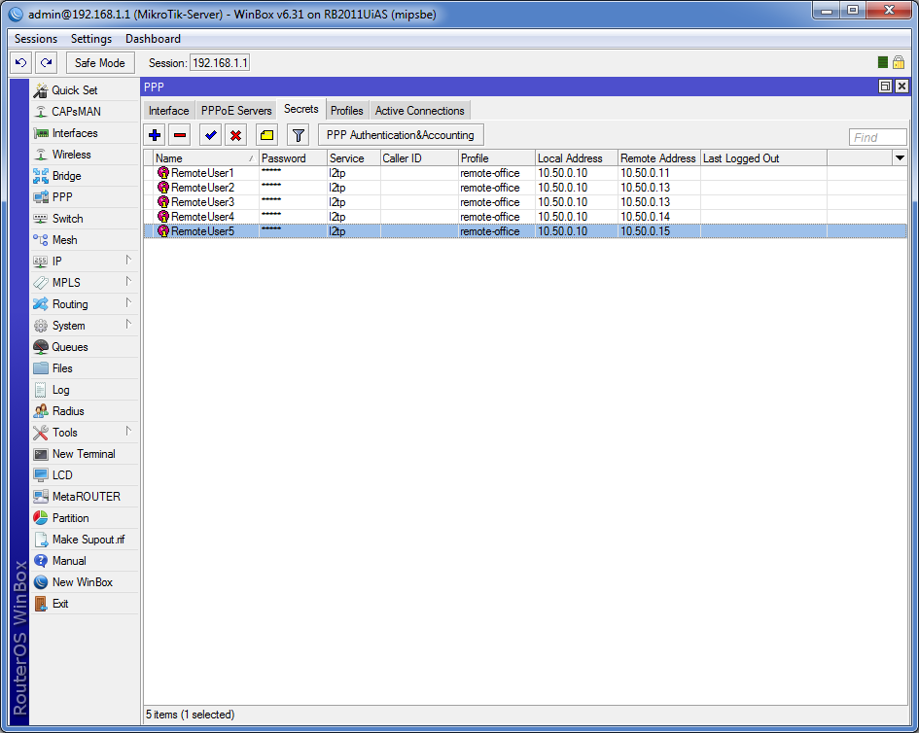Click the Undo arrow icon
Image resolution: width=919 pixels, height=733 pixels.
tap(21, 62)
